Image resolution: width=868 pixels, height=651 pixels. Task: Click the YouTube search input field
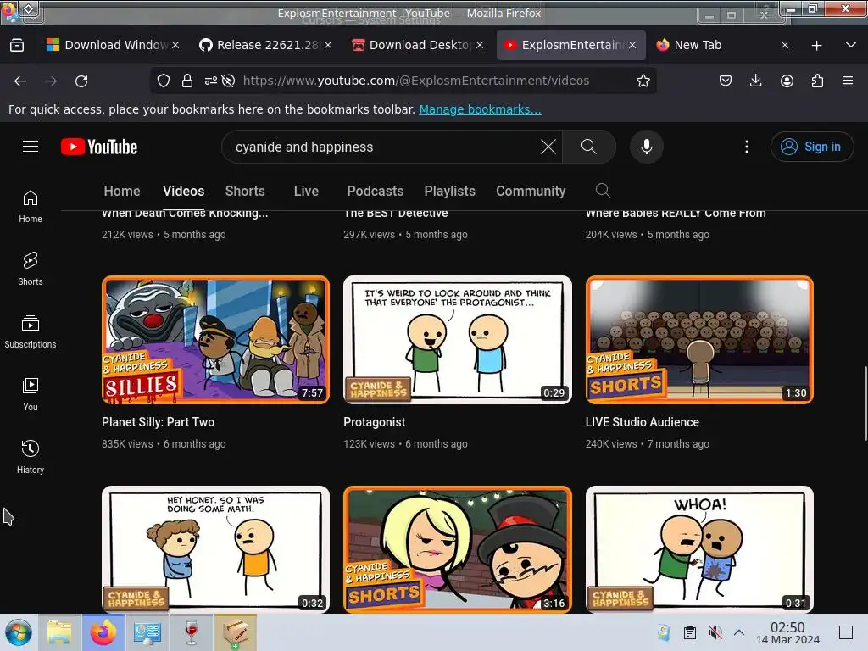(382, 147)
